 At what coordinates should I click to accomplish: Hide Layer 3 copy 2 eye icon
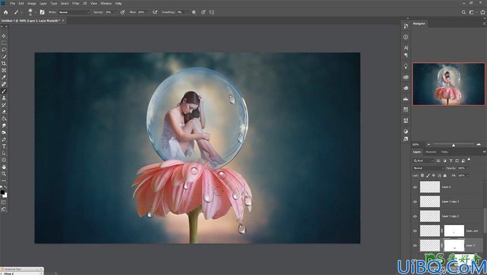click(415, 216)
